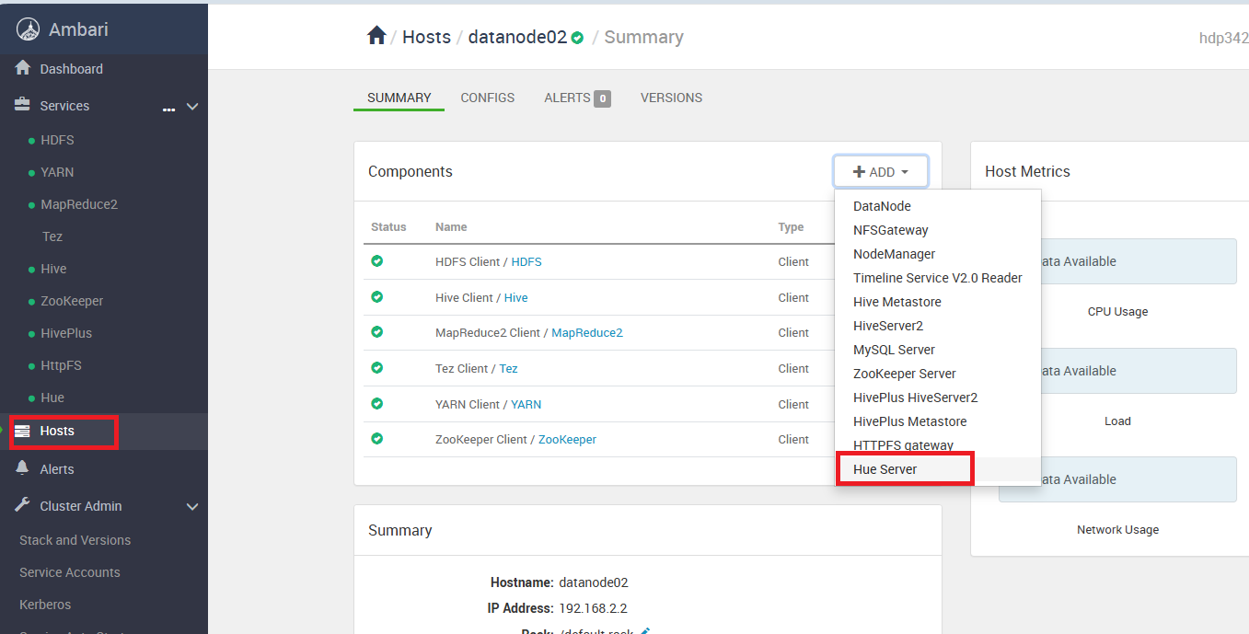Image resolution: width=1249 pixels, height=634 pixels.
Task: Open the Hive service in sidebar
Action: click(53, 269)
